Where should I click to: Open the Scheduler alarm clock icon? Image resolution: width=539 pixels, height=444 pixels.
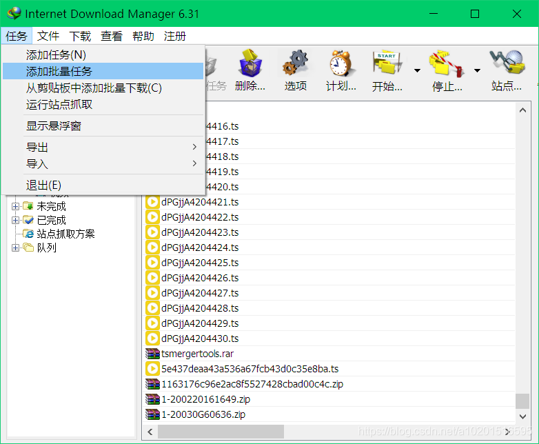tap(340, 63)
